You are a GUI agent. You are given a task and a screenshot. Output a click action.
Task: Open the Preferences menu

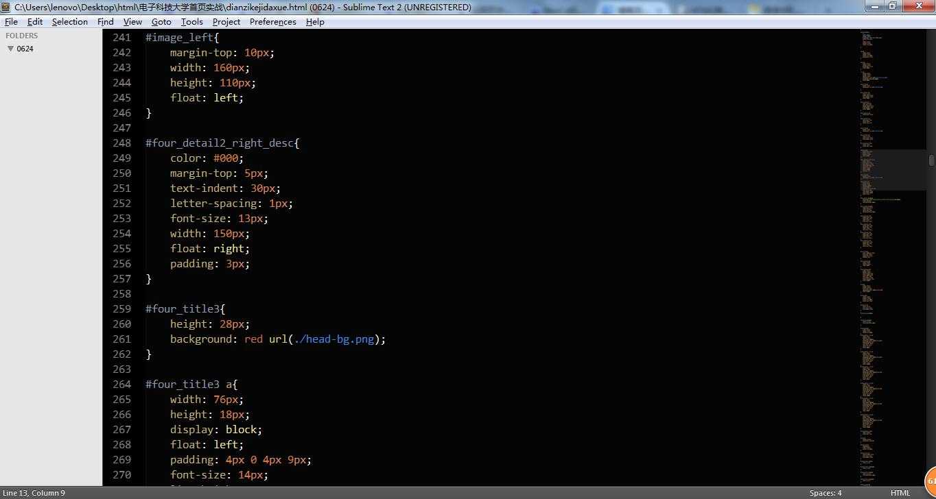[x=273, y=22]
